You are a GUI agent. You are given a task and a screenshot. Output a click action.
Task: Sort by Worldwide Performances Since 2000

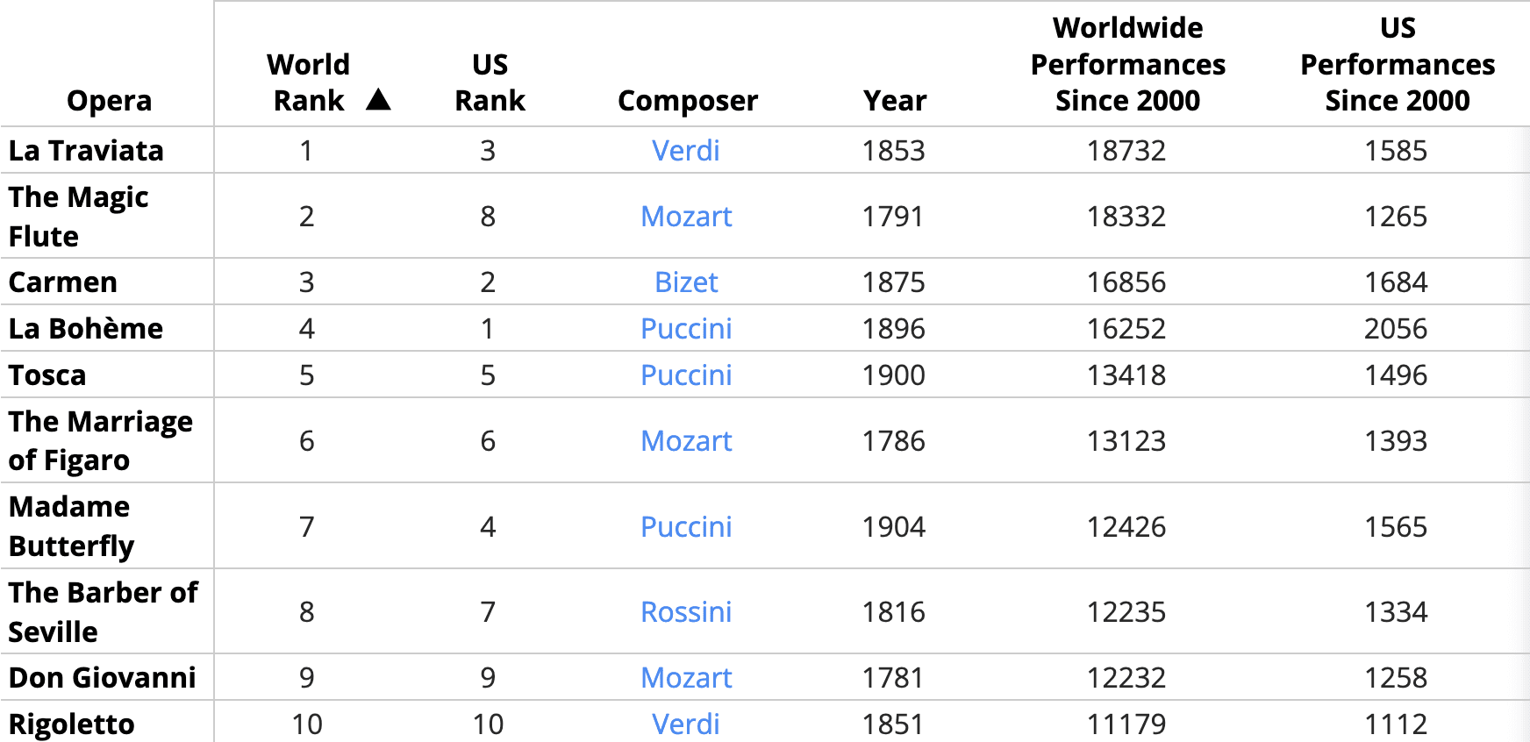pos(1127,64)
